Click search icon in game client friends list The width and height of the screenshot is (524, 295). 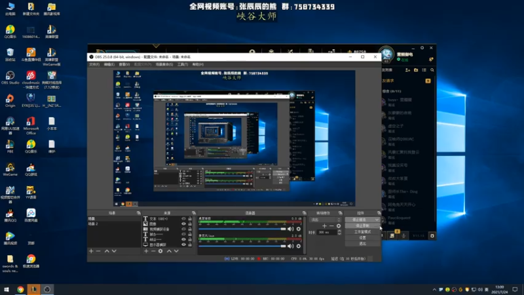pyautogui.click(x=432, y=70)
